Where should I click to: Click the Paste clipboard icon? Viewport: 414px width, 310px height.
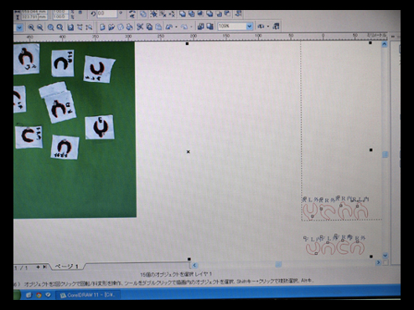158,27
